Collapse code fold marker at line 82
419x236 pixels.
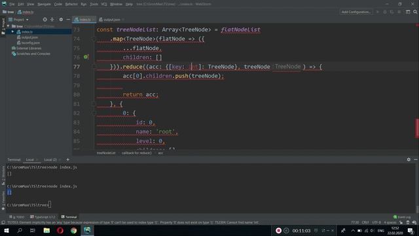(x=94, y=113)
